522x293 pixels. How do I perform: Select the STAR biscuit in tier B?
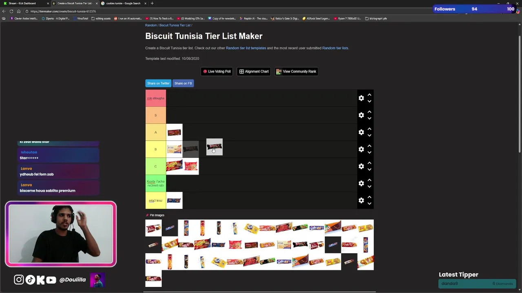174,149
